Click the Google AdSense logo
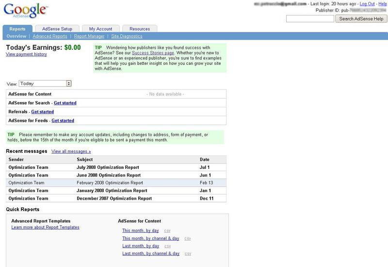388x267 pixels. pos(26,11)
